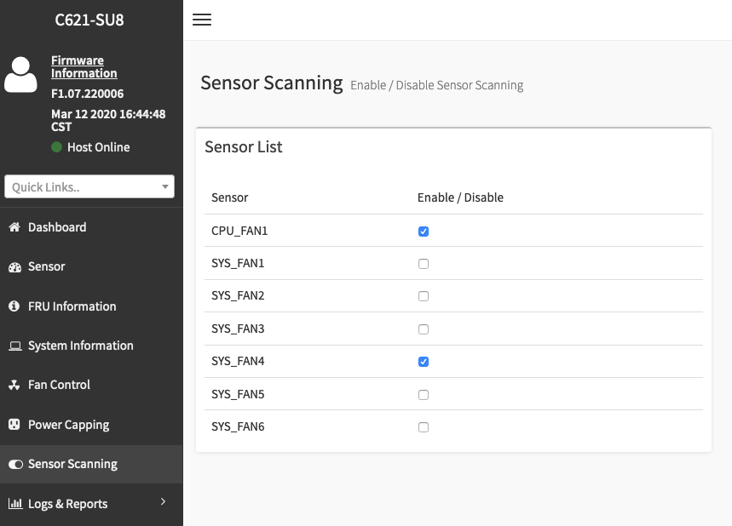The height and width of the screenshot is (526, 732).
Task: Click the System Information laptop icon
Action: (x=15, y=346)
